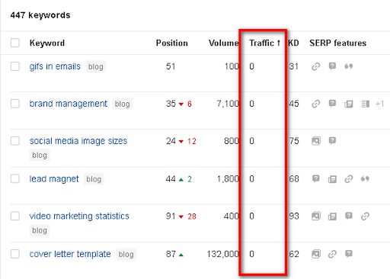The height and width of the screenshot is (279, 390).
Task: Select the video marketing statistics checkbox
Action: 15,216
